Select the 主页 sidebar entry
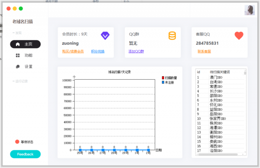The width and height of the screenshot is (260, 168). 25,44
